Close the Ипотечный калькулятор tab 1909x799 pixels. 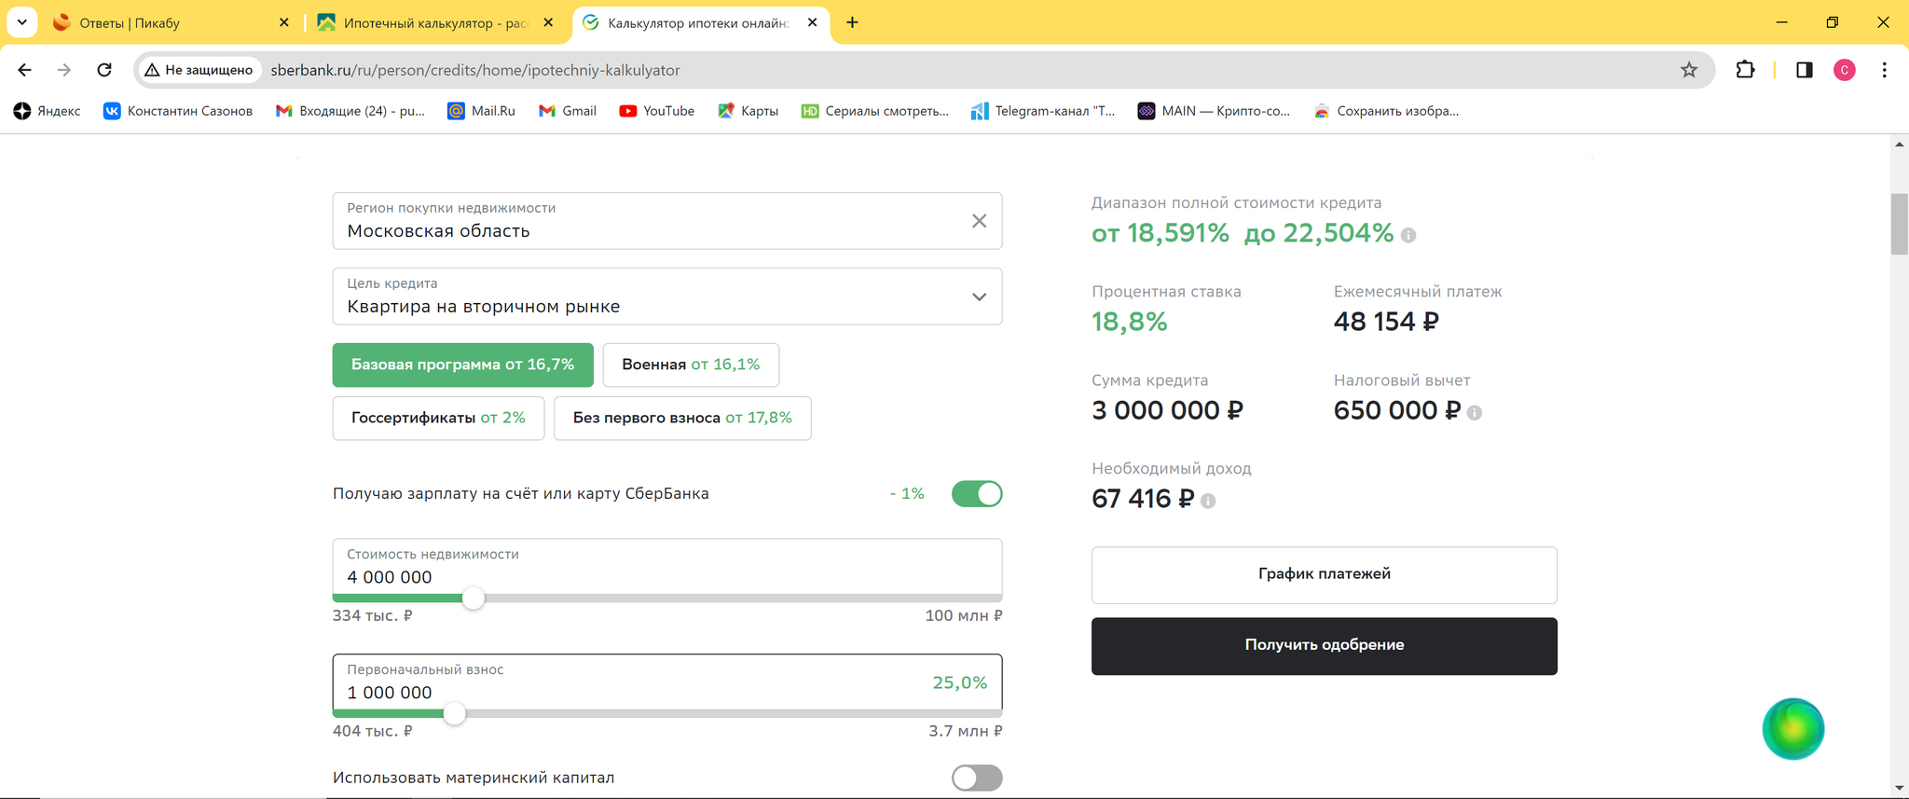(548, 22)
